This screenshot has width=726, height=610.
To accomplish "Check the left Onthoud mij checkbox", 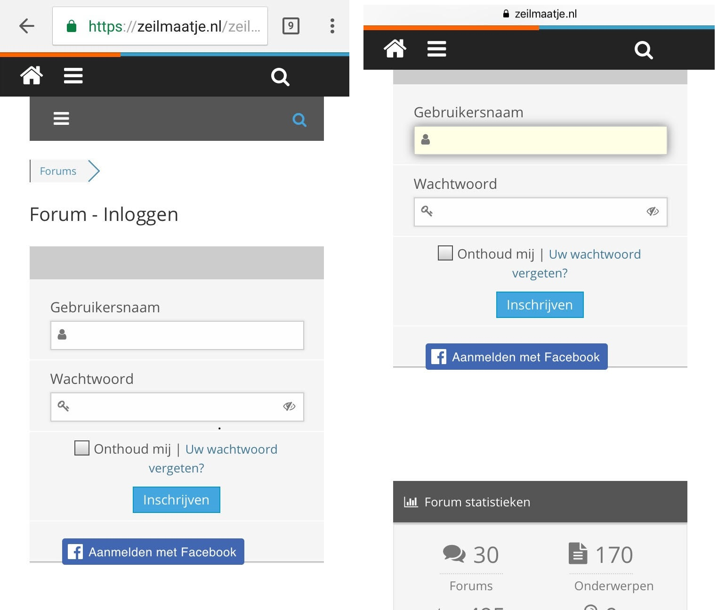I will [82, 448].
